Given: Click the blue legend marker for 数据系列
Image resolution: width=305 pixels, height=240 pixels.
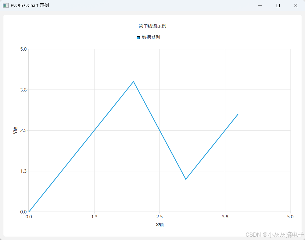Looking at the screenshot, I should pyautogui.click(x=138, y=38).
